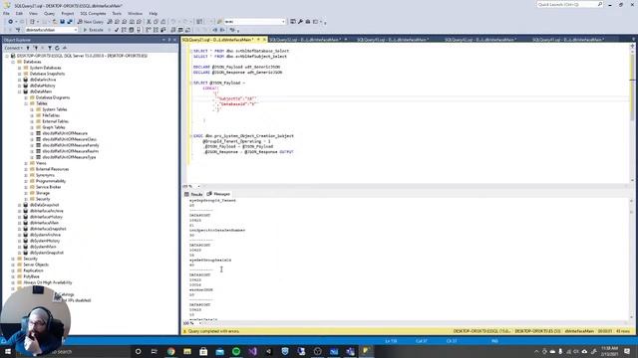Screen dimensions: 638x358
Task: Select the Always On High Availability folder
Action: point(48,282)
